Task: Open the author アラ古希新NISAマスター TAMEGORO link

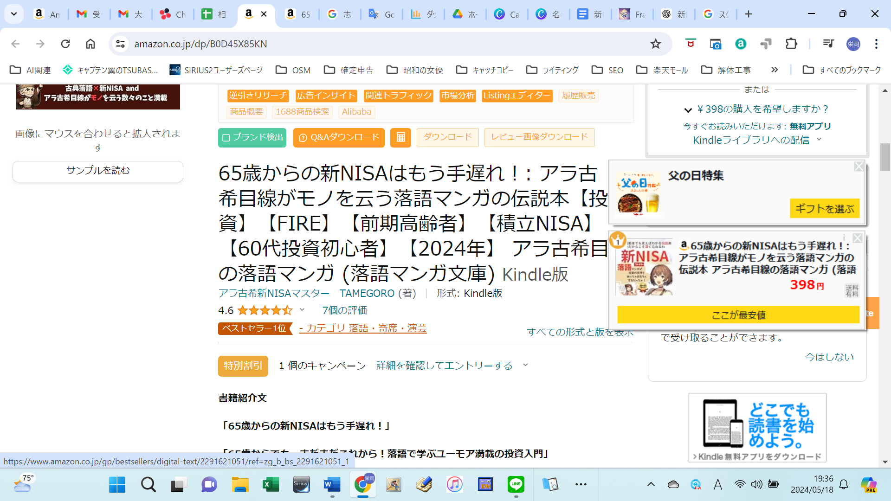Action: (x=306, y=293)
